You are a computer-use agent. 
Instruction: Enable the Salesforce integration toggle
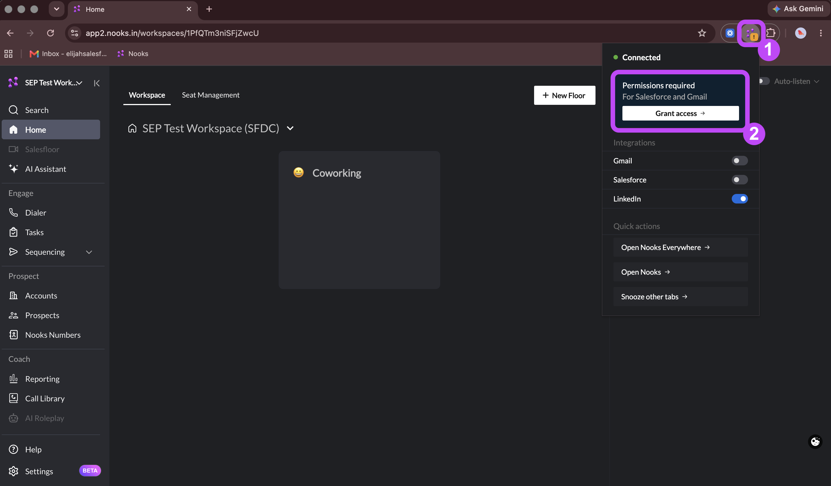tap(740, 180)
